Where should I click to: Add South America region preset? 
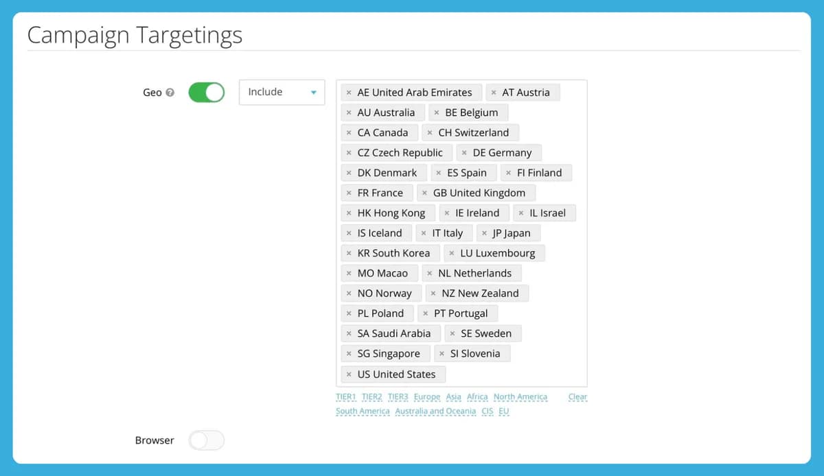(x=363, y=412)
